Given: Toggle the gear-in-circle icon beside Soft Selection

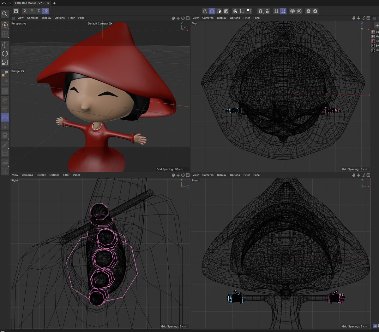Looking at the screenshot, I should [x=299, y=11].
